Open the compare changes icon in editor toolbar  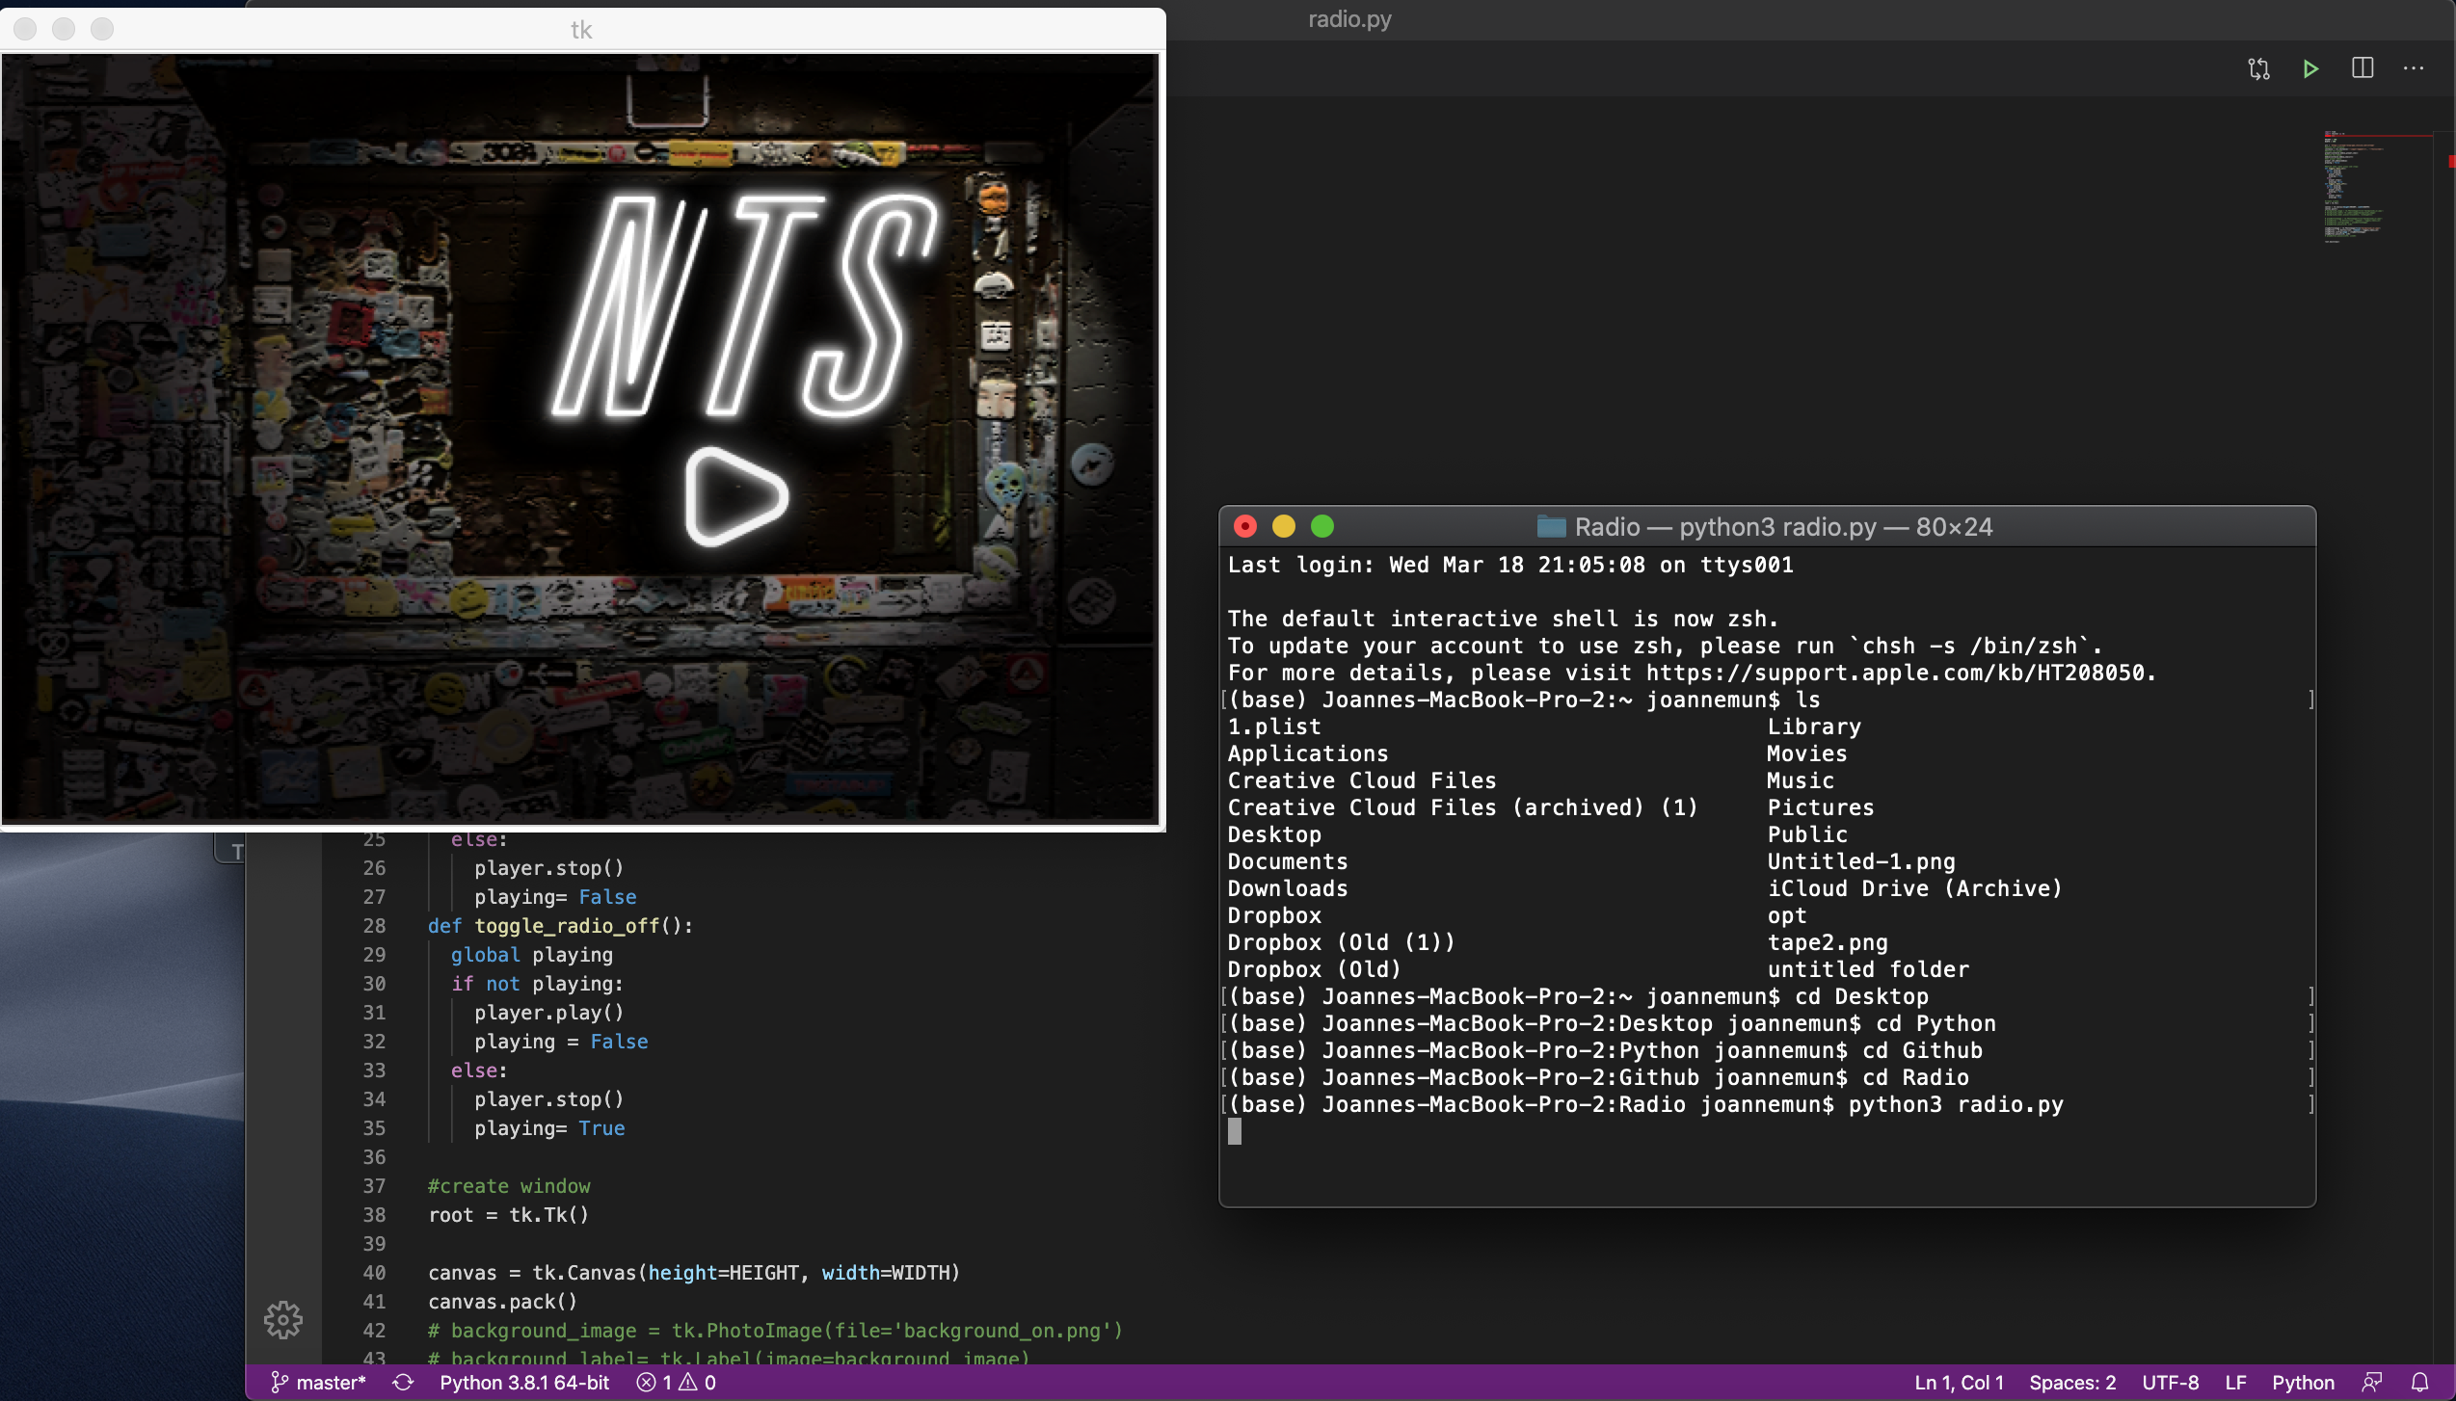[x=2258, y=68]
